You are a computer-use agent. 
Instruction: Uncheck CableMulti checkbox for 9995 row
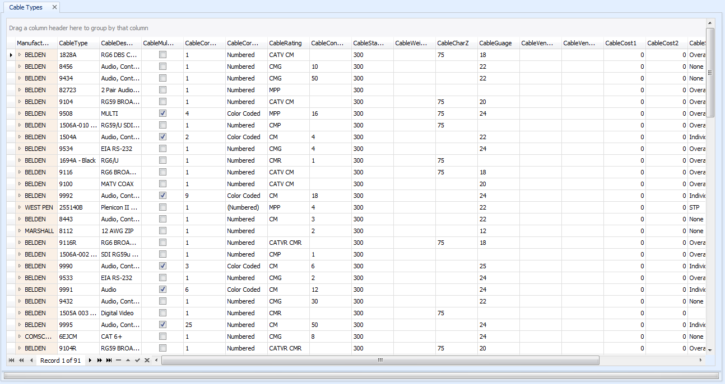pyautogui.click(x=162, y=325)
